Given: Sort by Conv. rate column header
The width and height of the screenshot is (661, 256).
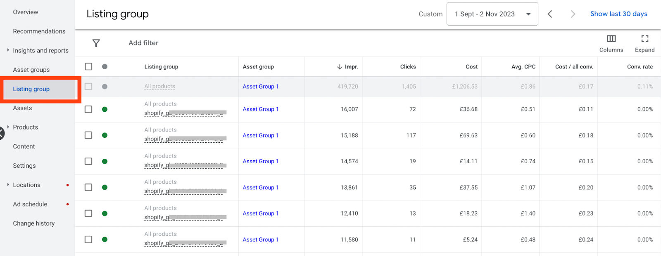Looking at the screenshot, I should (640, 67).
